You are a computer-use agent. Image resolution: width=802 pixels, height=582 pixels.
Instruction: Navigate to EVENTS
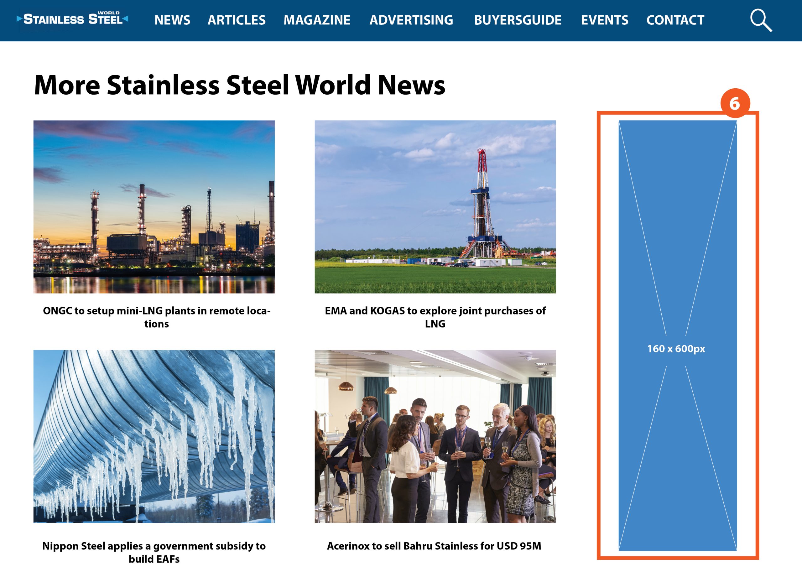pyautogui.click(x=604, y=20)
